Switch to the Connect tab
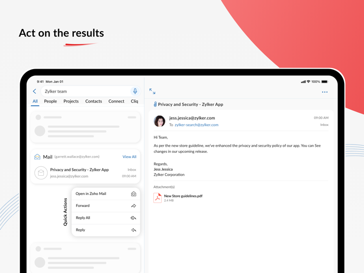Screen dimensions: 364x273 [x=116, y=101]
